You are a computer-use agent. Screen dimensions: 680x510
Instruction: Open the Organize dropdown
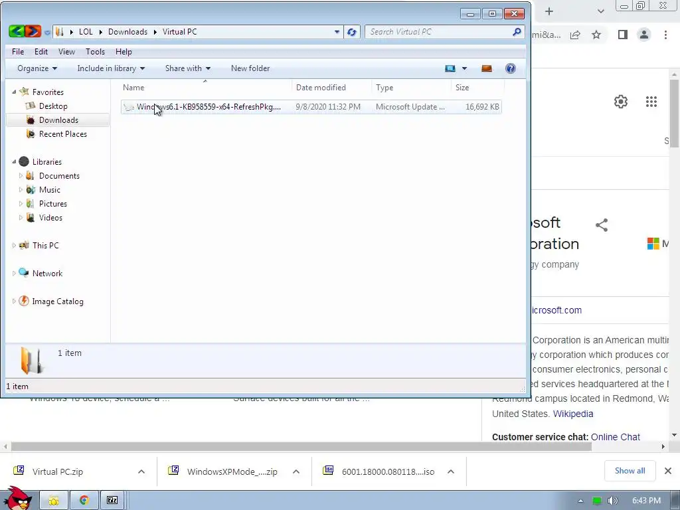37,68
